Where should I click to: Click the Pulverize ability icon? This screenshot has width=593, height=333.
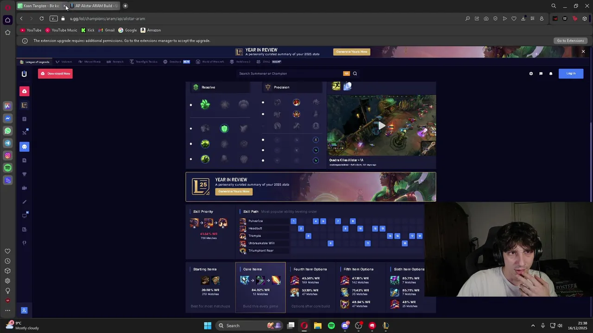pyautogui.click(x=243, y=221)
